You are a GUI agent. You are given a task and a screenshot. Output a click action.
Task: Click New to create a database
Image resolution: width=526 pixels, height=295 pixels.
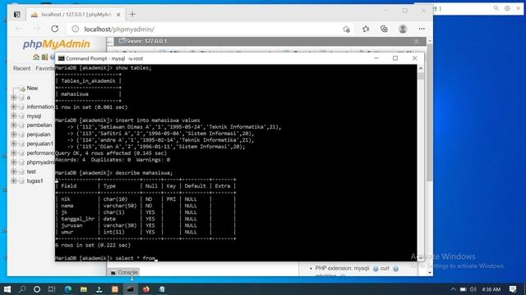[x=32, y=88]
